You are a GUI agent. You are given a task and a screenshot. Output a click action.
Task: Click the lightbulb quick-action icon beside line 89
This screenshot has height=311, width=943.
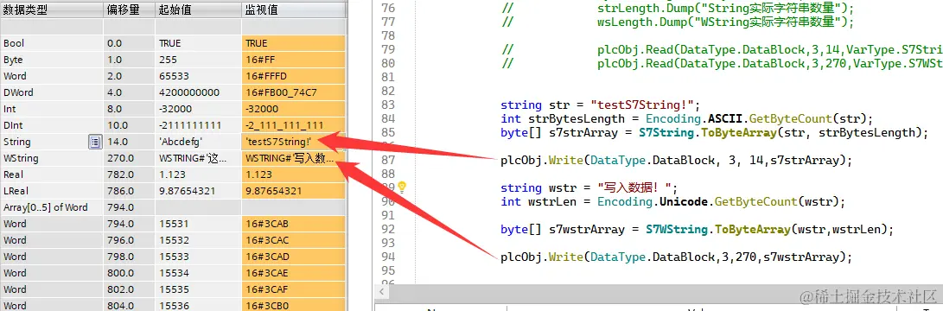coord(402,187)
